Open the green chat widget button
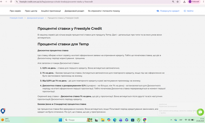 pos(200,112)
